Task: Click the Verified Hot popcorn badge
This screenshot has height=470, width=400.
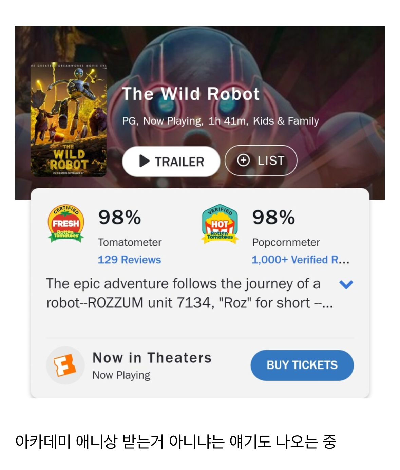Action: coord(220,224)
